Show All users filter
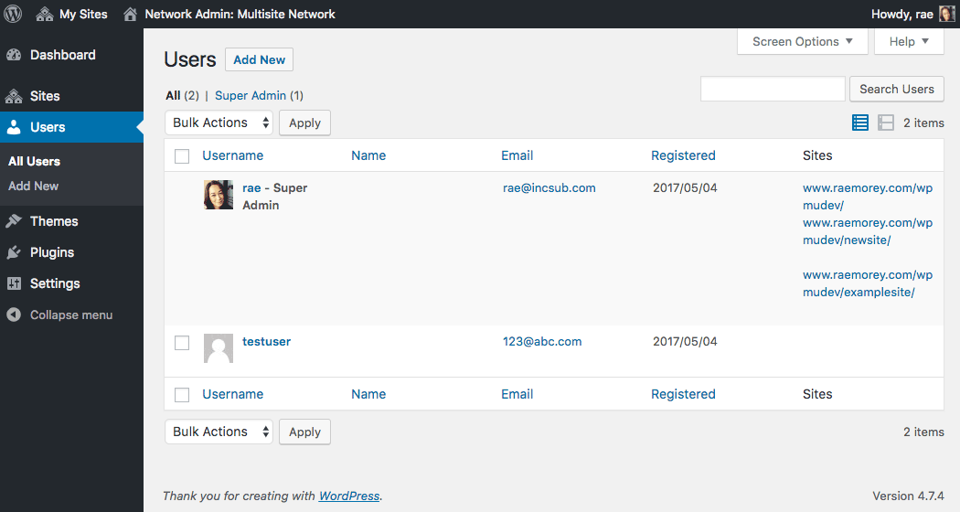The width and height of the screenshot is (960, 512). coord(173,95)
